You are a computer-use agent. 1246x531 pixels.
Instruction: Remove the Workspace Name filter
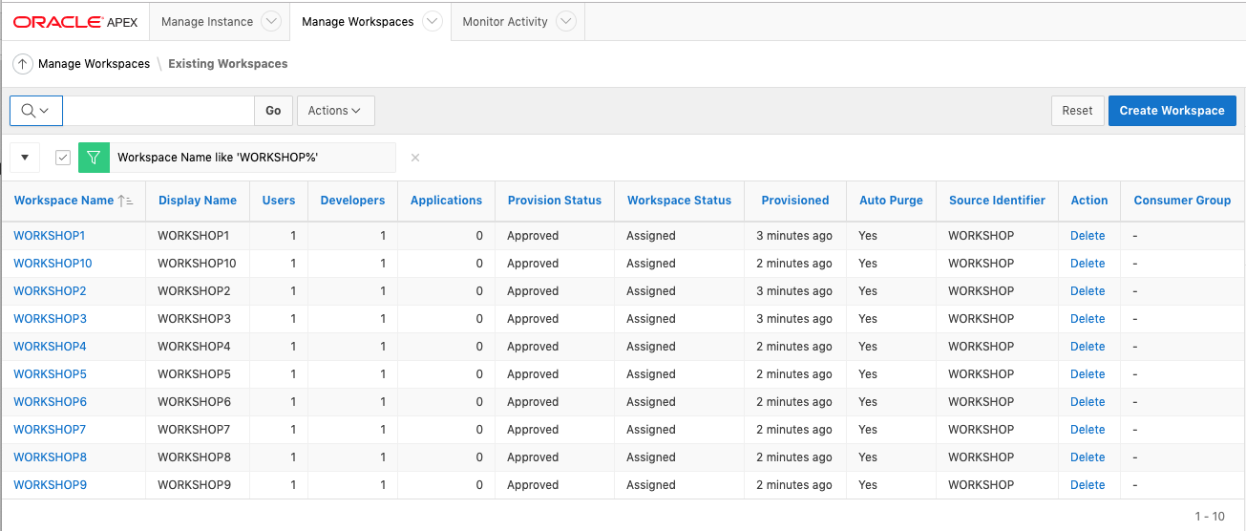(x=415, y=158)
